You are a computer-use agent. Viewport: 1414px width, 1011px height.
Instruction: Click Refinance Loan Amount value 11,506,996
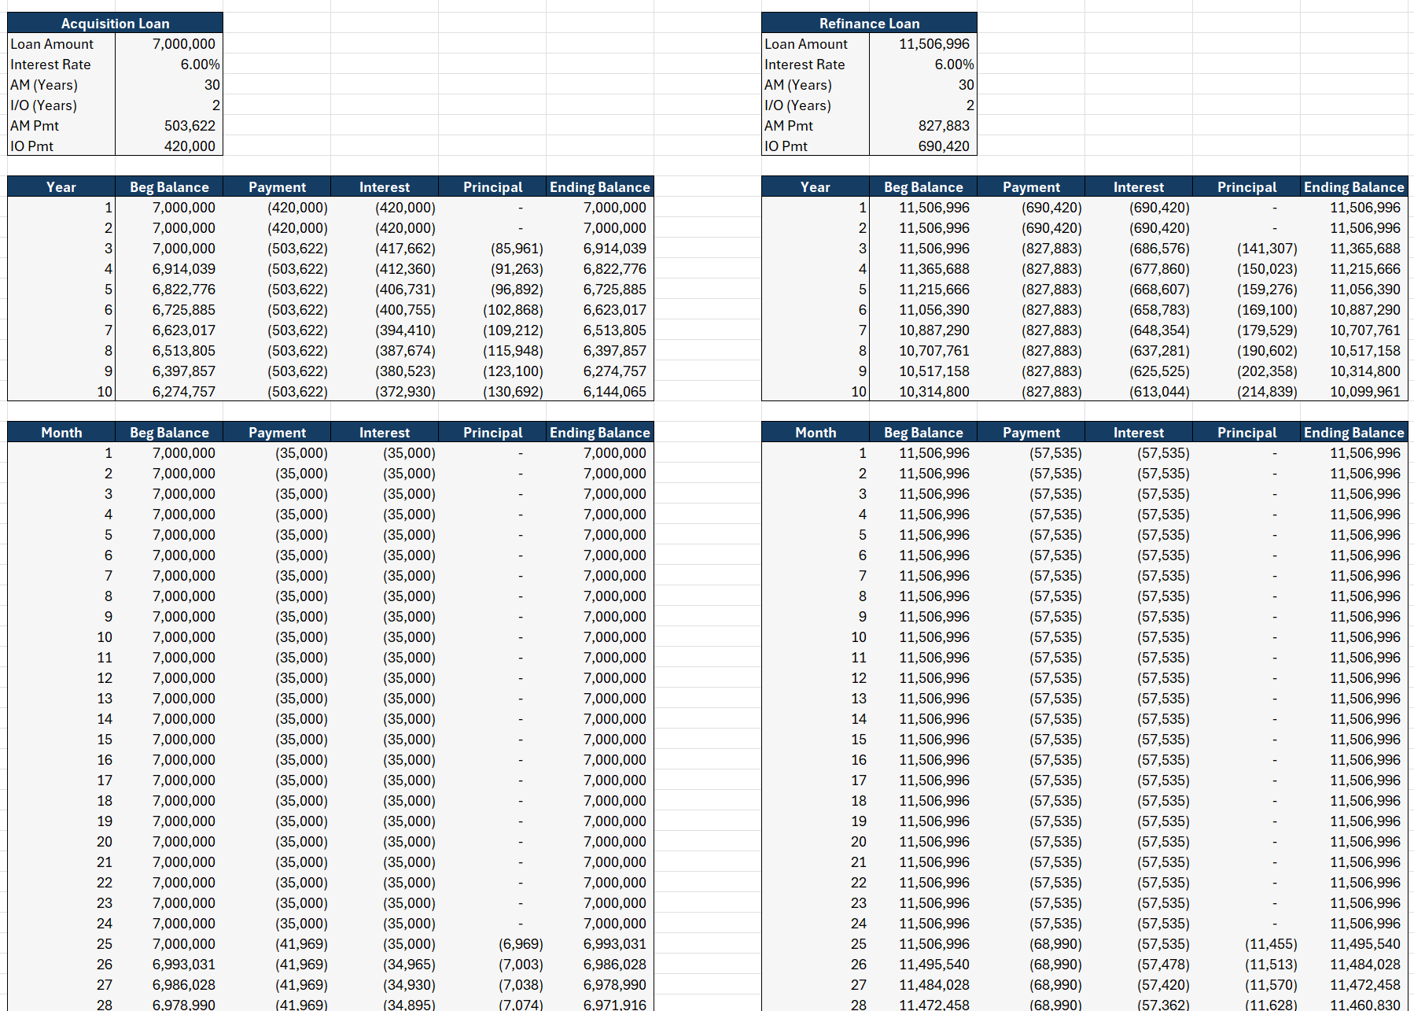pyautogui.click(x=923, y=44)
